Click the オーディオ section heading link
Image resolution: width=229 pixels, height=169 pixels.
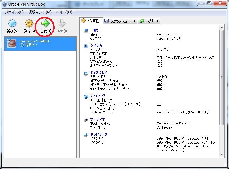click(97, 119)
